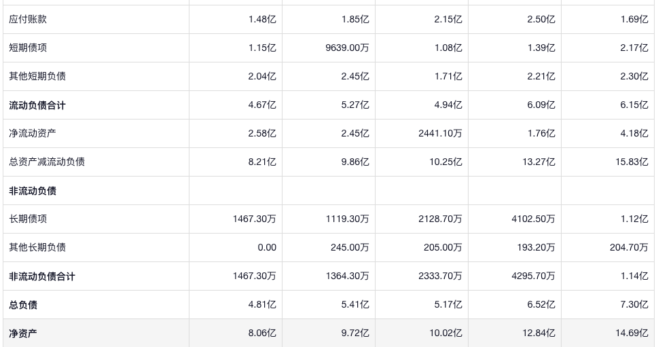Screen dimensions: 656x347
Task: Select the 流动负债合计 row header
Action: (x=37, y=105)
